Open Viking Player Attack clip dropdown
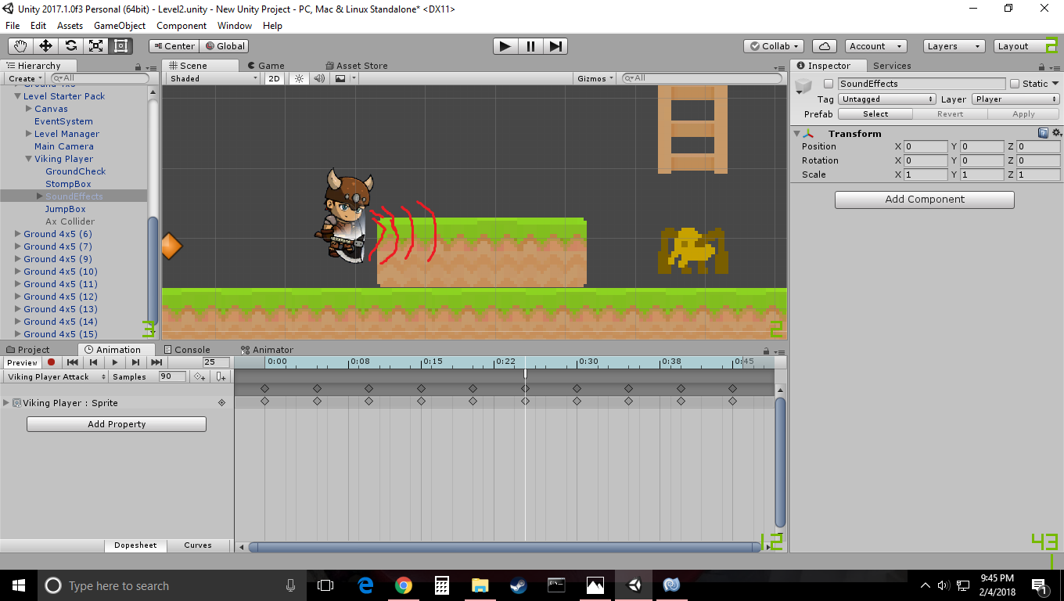 (x=56, y=376)
